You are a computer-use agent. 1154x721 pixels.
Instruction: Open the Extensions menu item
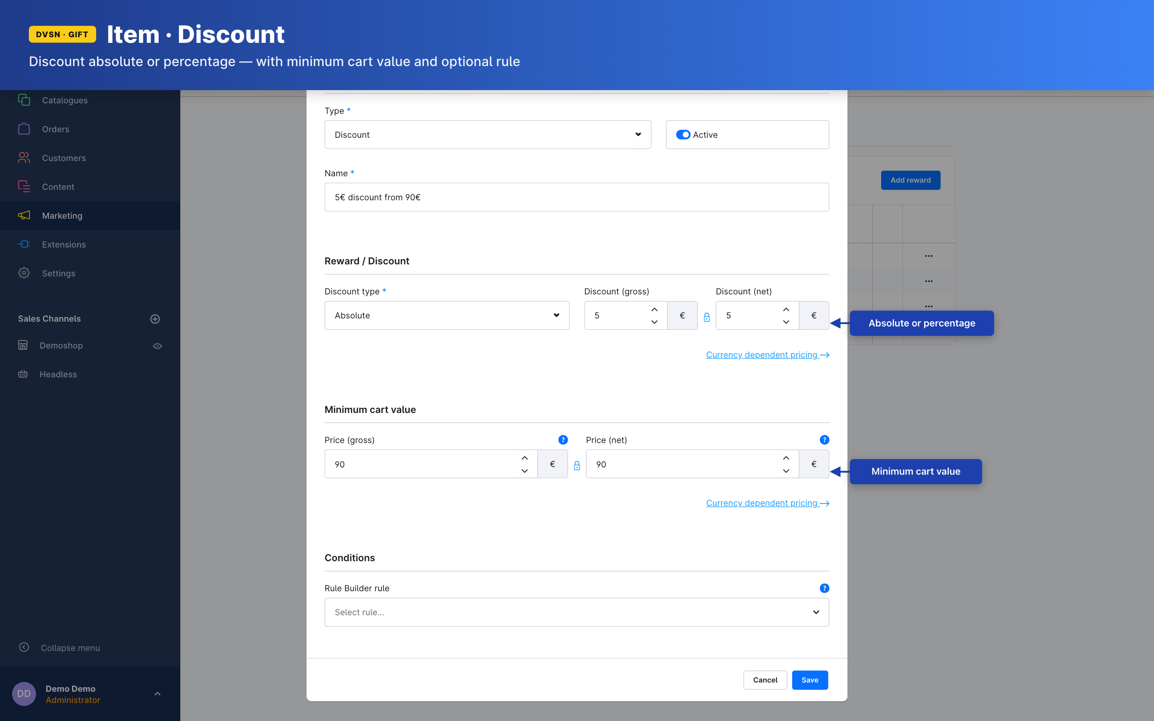tap(63, 245)
